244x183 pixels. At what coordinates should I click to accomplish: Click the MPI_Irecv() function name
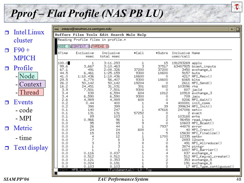(203, 130)
